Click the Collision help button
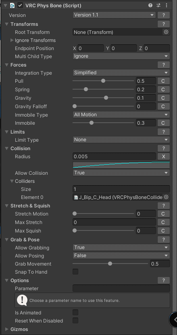The width and height of the screenshot is (177, 335). pyautogui.click(x=164, y=148)
